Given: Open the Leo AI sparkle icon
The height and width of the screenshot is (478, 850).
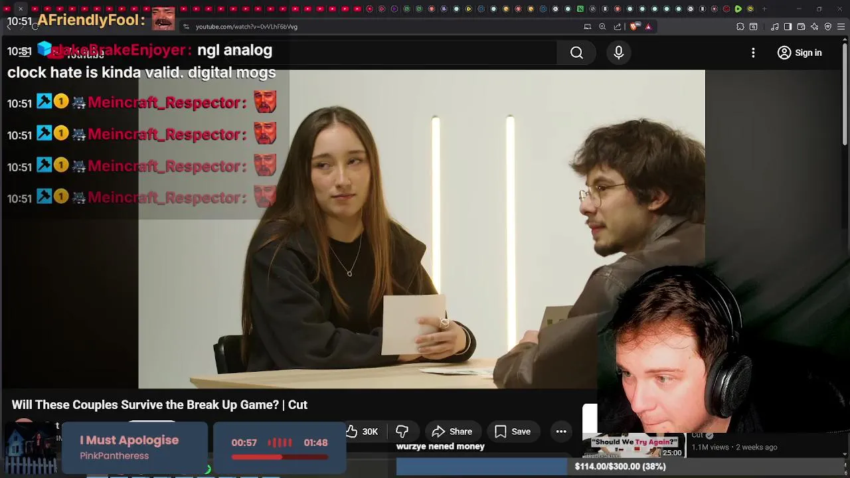Looking at the screenshot, I should pos(815,27).
